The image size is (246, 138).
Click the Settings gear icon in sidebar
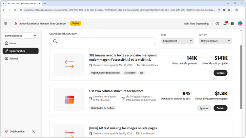tap(7, 58)
